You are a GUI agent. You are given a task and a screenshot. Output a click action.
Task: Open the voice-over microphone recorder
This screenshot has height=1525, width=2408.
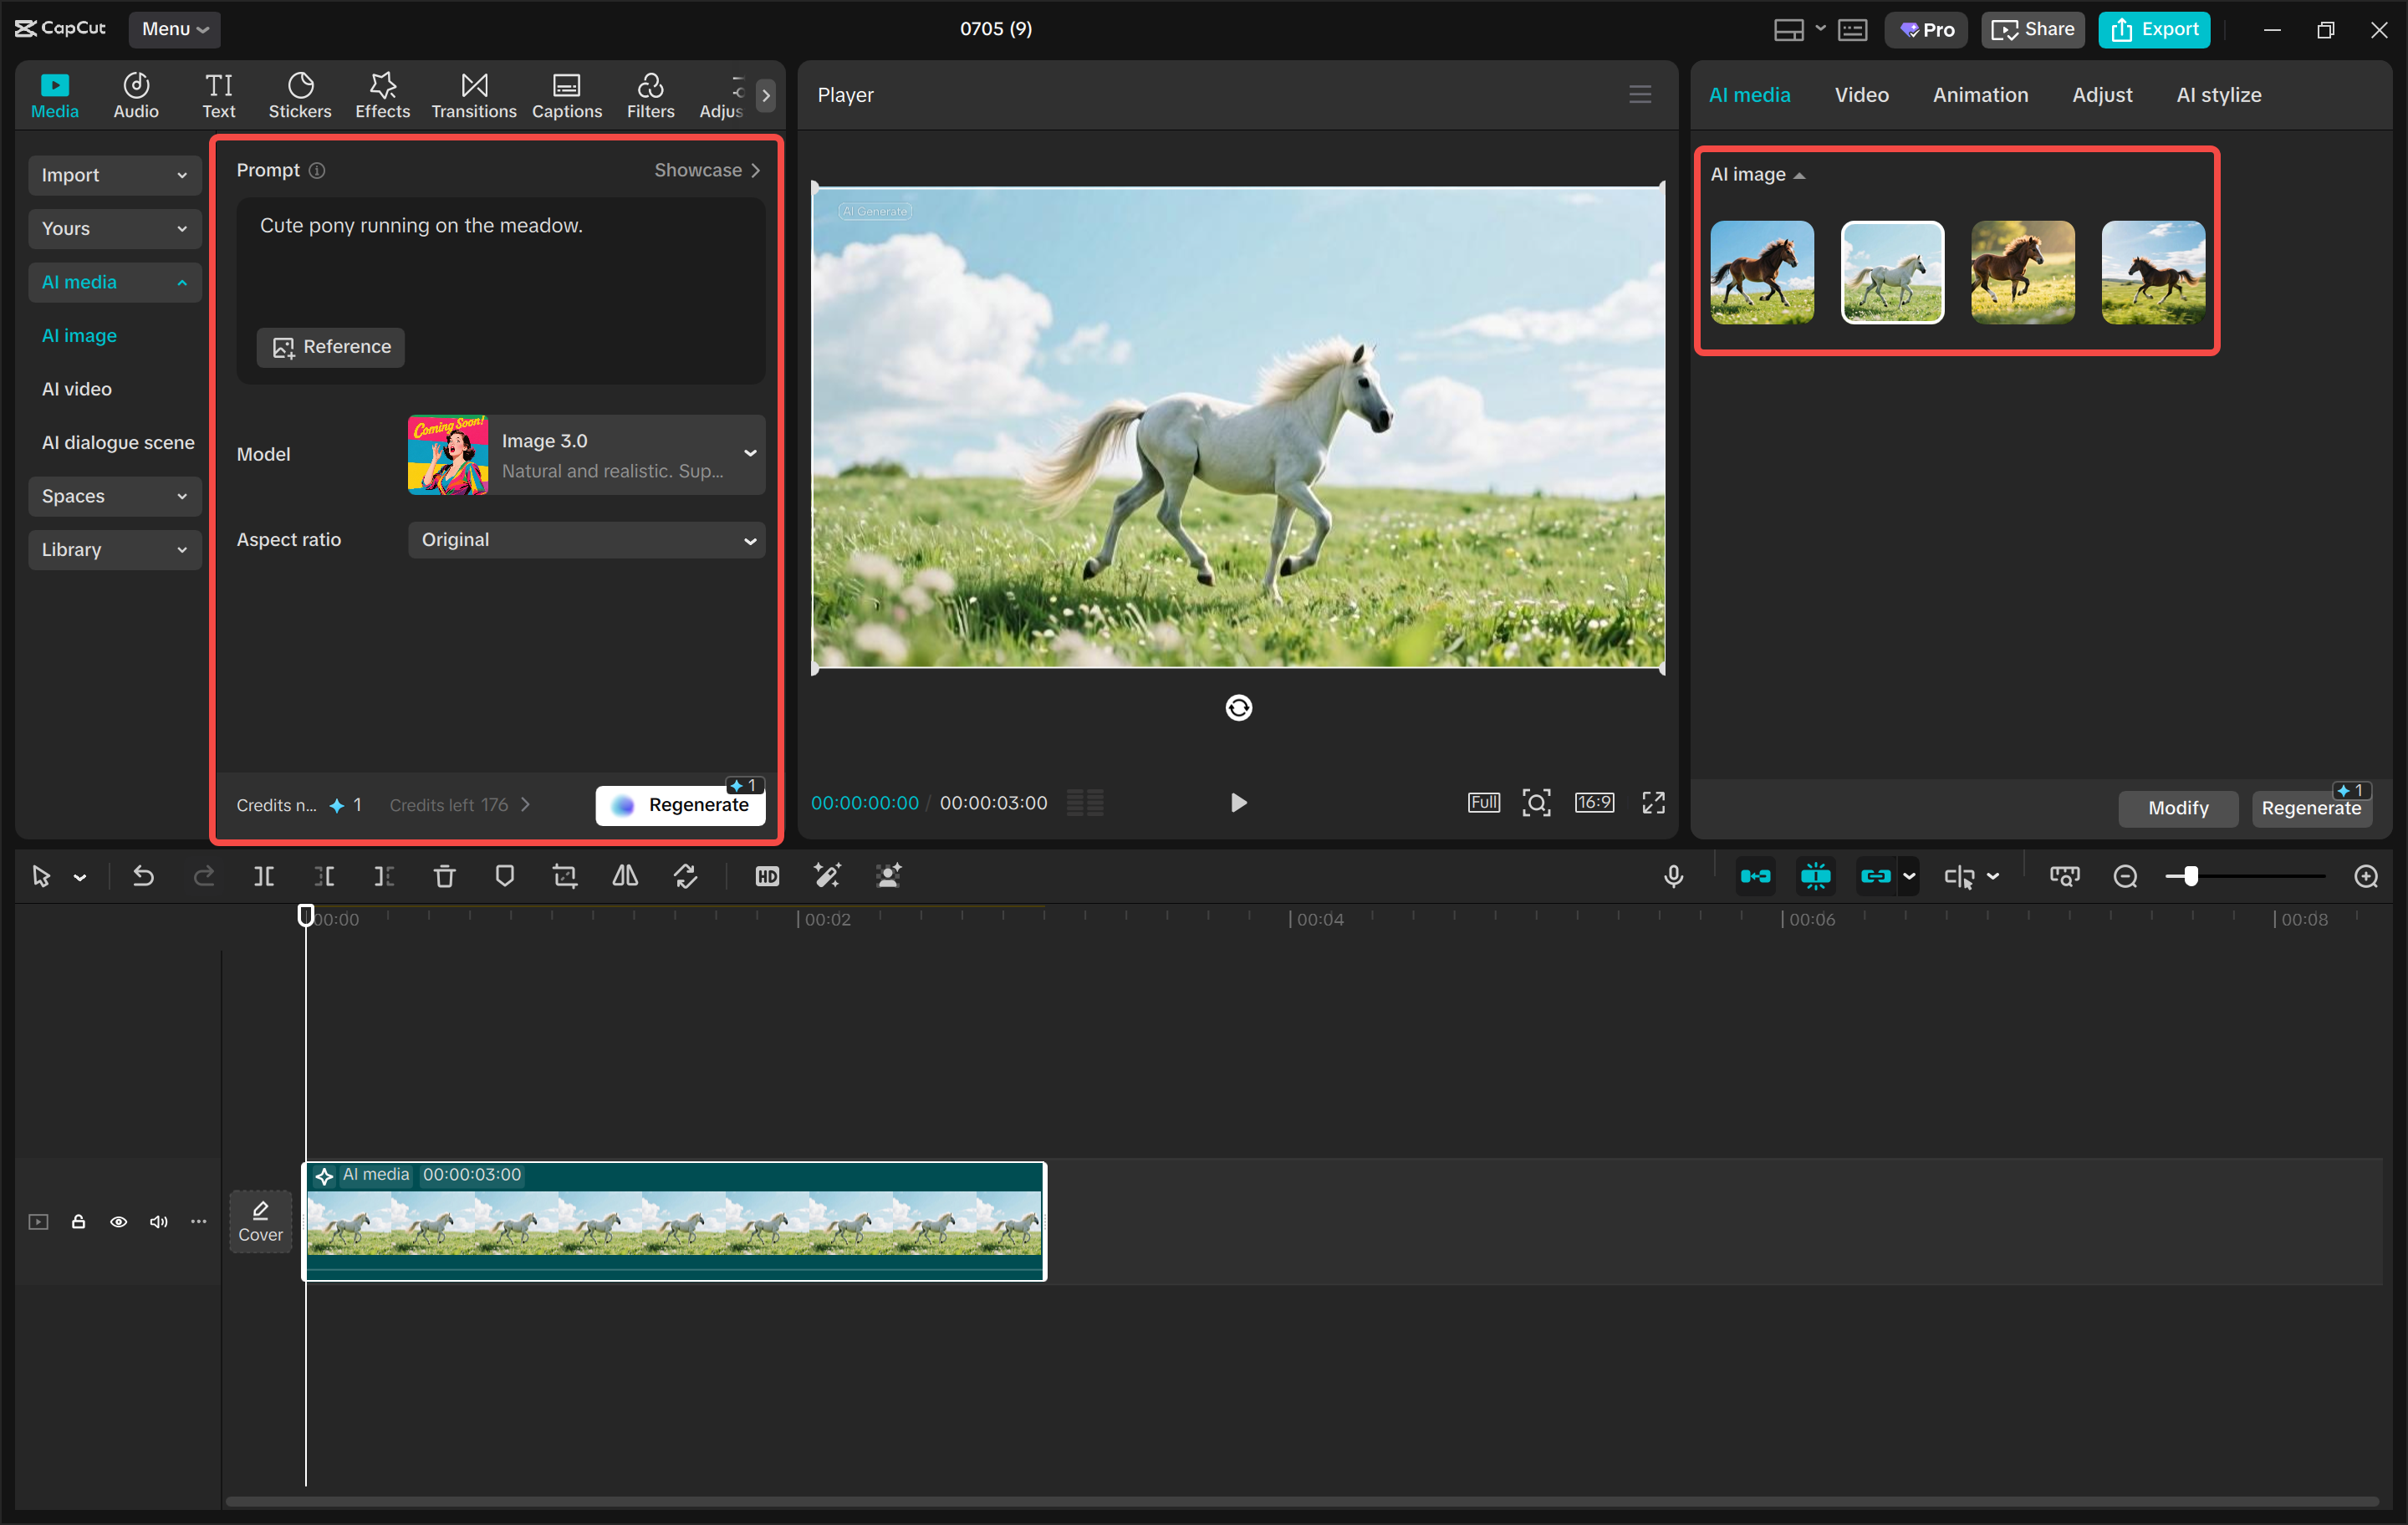1673,875
